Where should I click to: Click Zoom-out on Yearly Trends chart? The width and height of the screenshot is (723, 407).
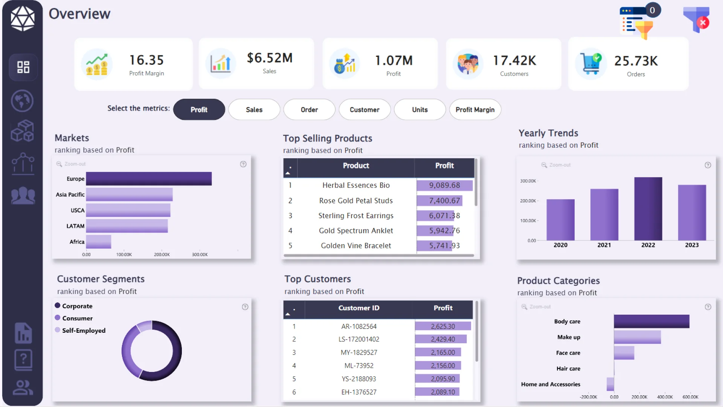tap(556, 165)
